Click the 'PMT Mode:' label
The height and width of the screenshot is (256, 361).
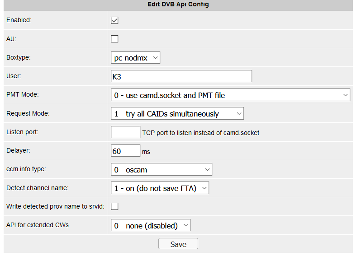pos(23,95)
